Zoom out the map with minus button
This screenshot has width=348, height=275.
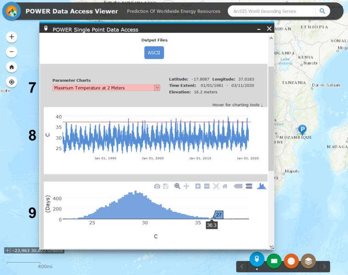point(11,52)
